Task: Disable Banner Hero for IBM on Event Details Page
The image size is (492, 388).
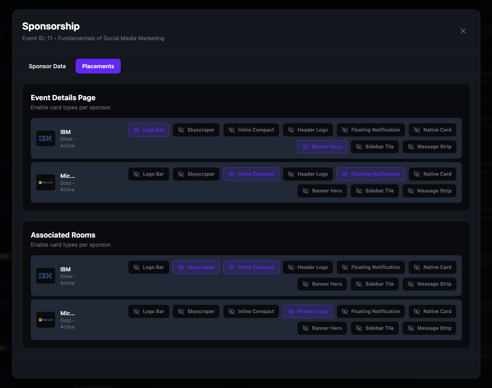Action: [x=322, y=147]
